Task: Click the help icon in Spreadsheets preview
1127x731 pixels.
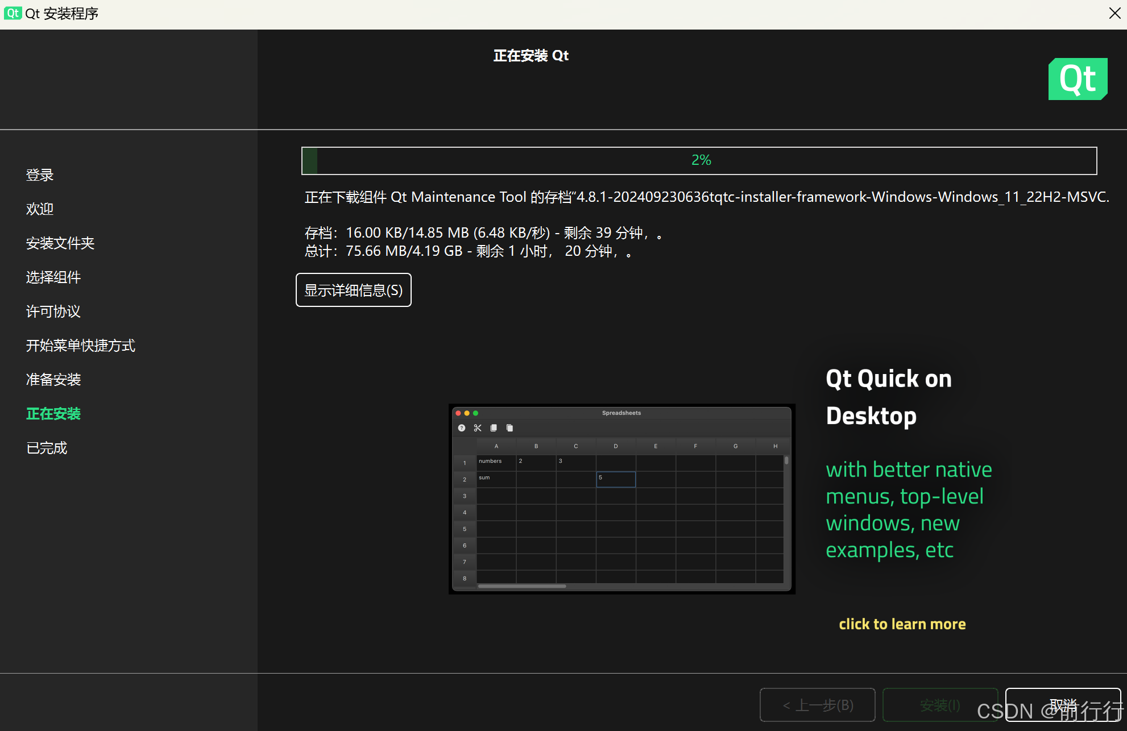Action: point(462,428)
